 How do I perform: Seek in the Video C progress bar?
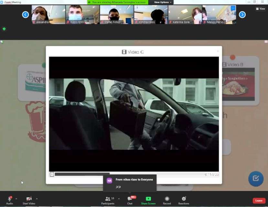pyautogui.click(x=129, y=174)
